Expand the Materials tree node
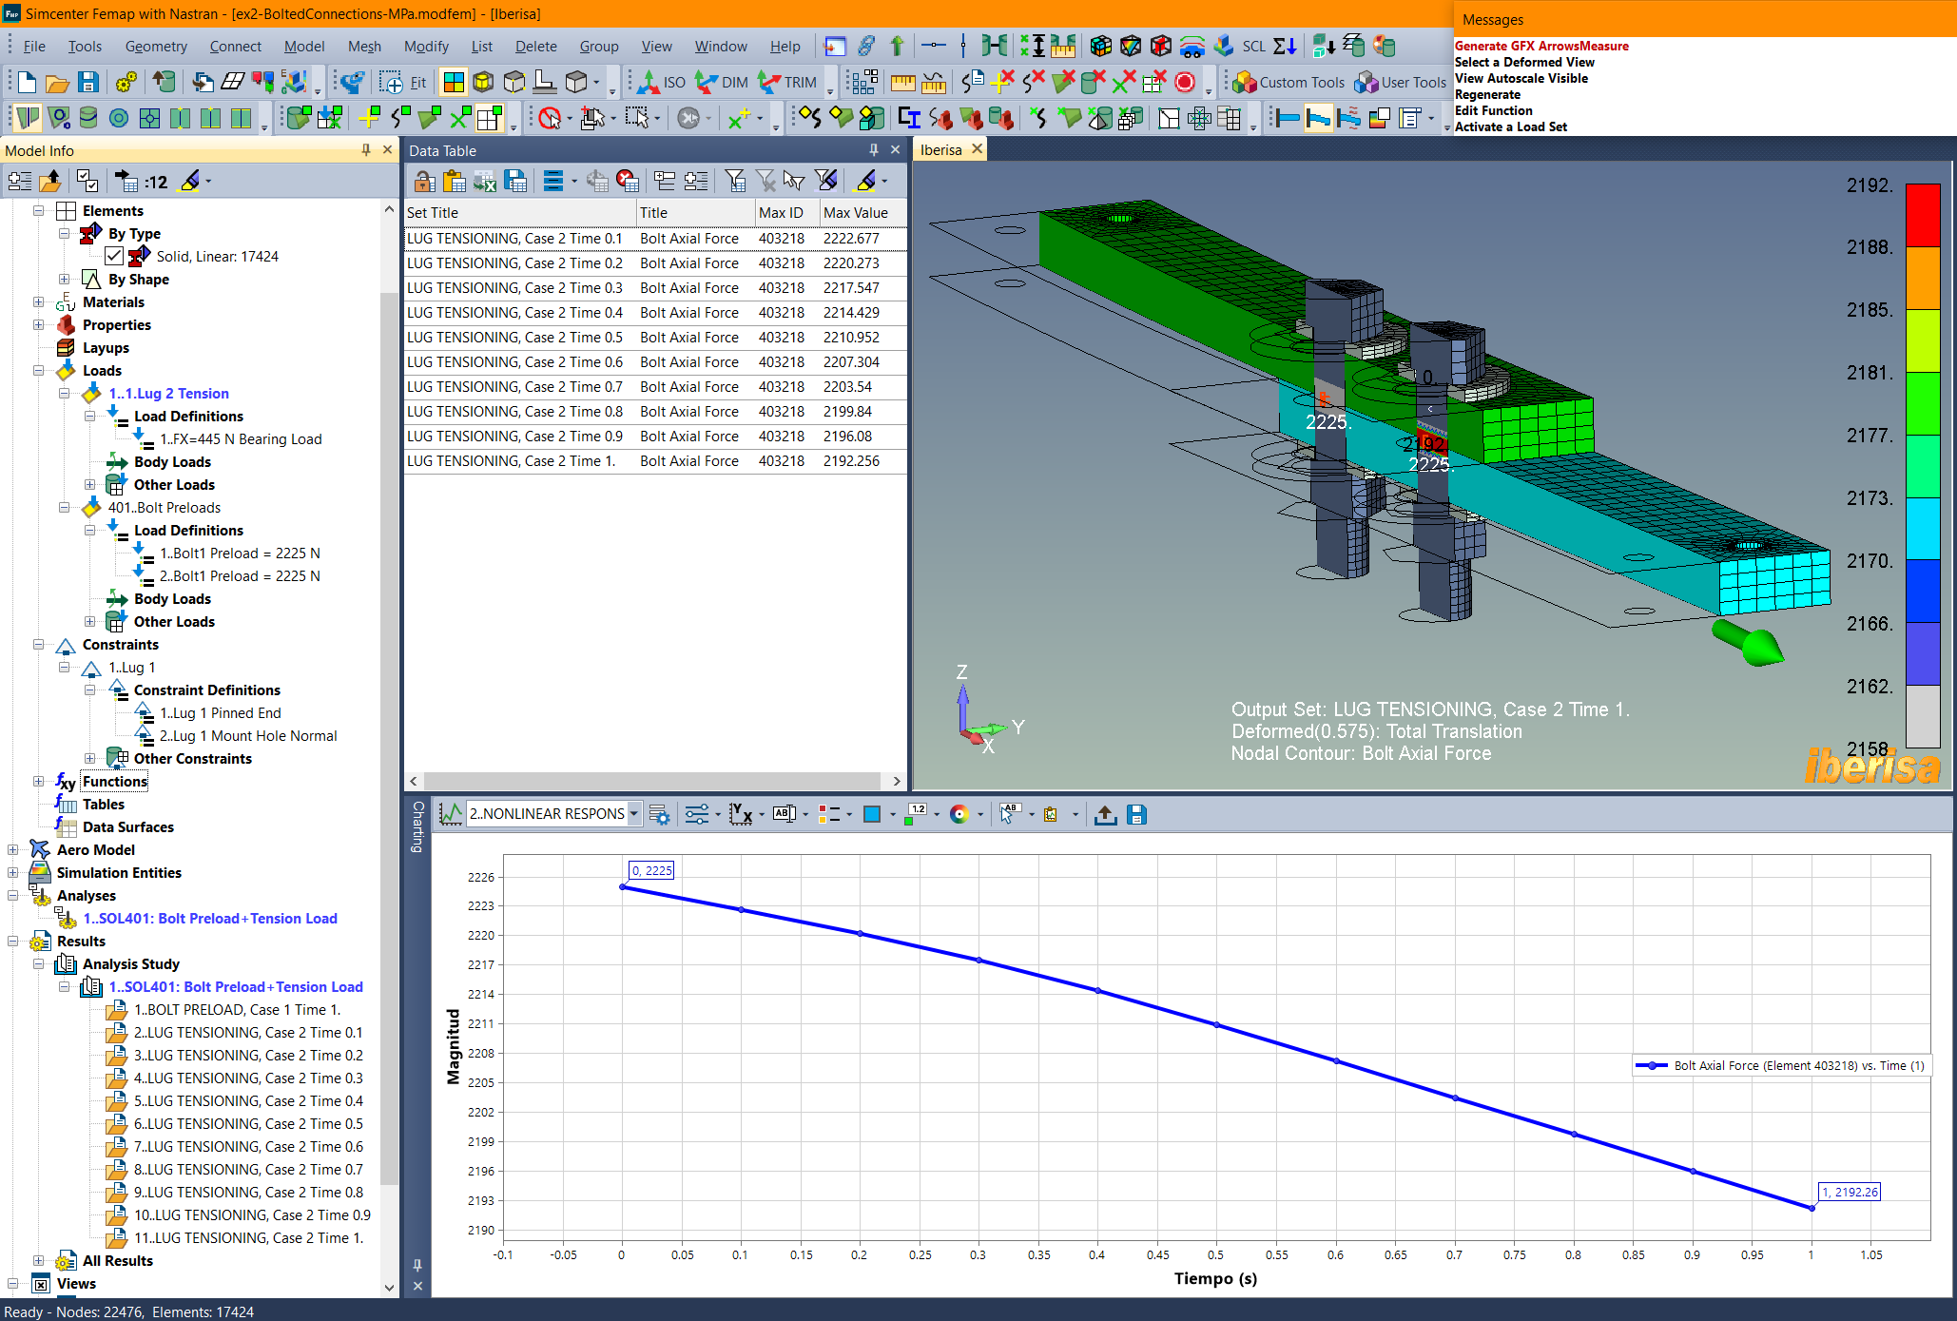The height and width of the screenshot is (1321, 1957). (x=39, y=302)
